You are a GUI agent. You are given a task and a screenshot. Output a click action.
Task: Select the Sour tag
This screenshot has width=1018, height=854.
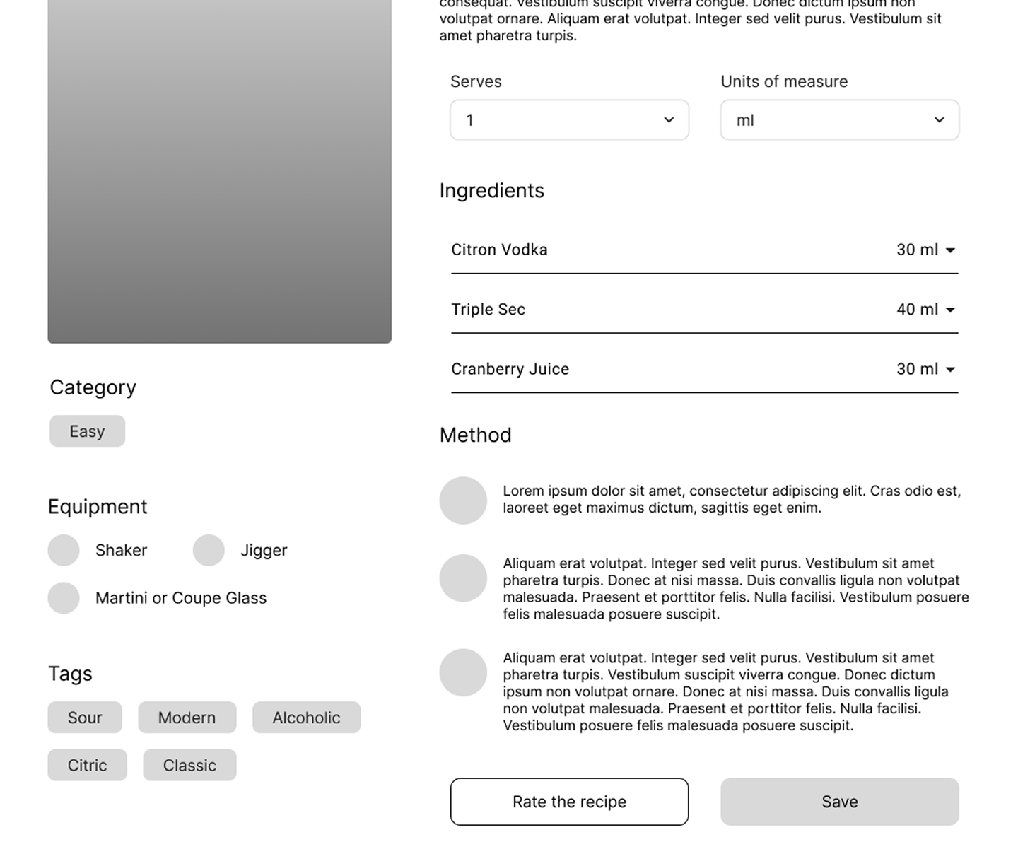[x=85, y=718]
